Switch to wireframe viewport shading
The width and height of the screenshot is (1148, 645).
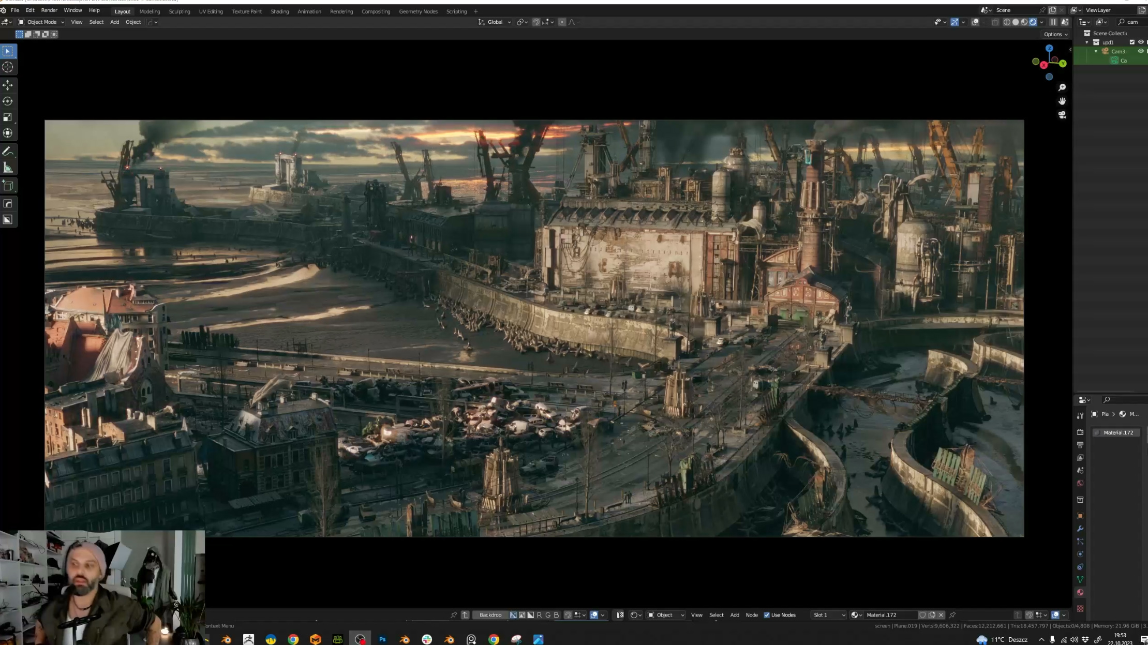[x=1007, y=22]
